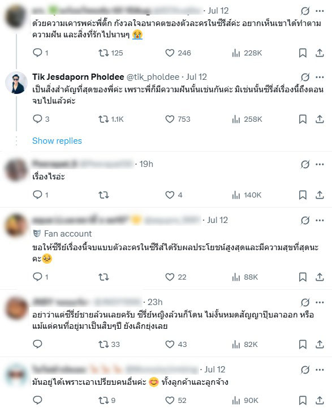
Task: Open Tik Jesdaporn Pholdee's profile name
Action: [x=78, y=77]
